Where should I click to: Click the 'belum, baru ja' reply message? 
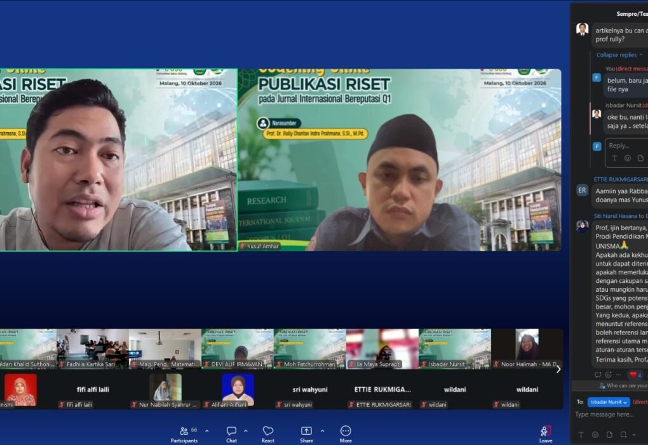click(626, 85)
